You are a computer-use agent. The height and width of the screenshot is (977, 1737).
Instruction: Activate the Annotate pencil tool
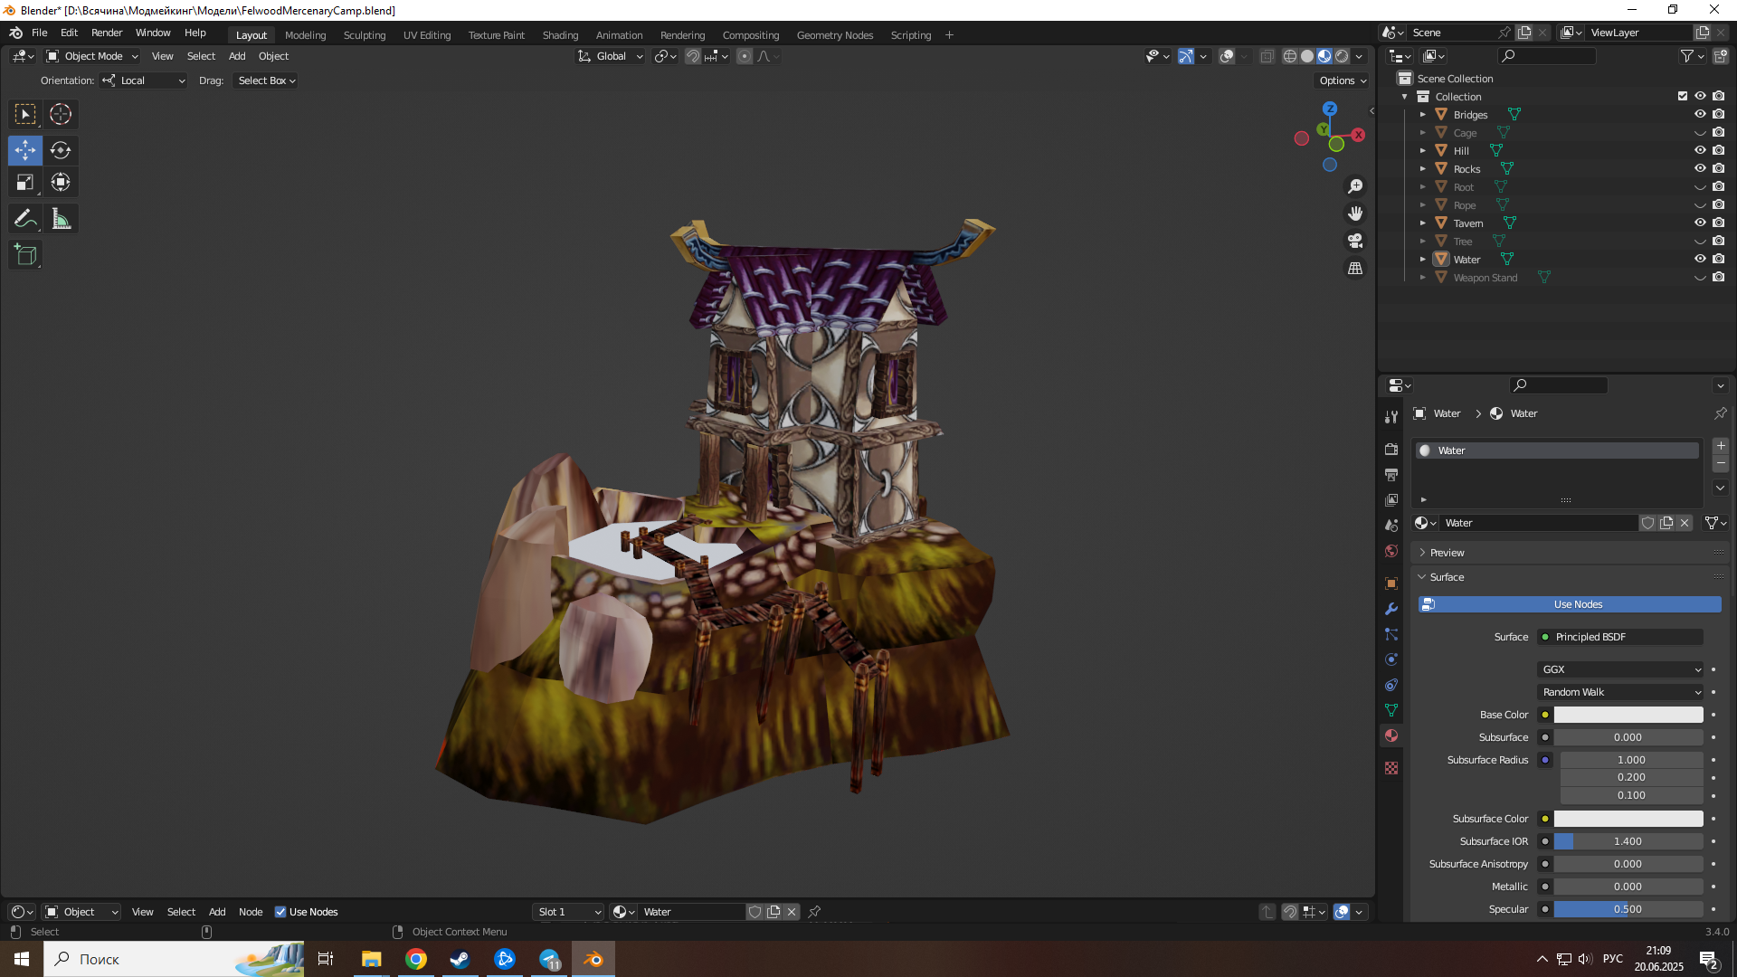pyautogui.click(x=25, y=219)
